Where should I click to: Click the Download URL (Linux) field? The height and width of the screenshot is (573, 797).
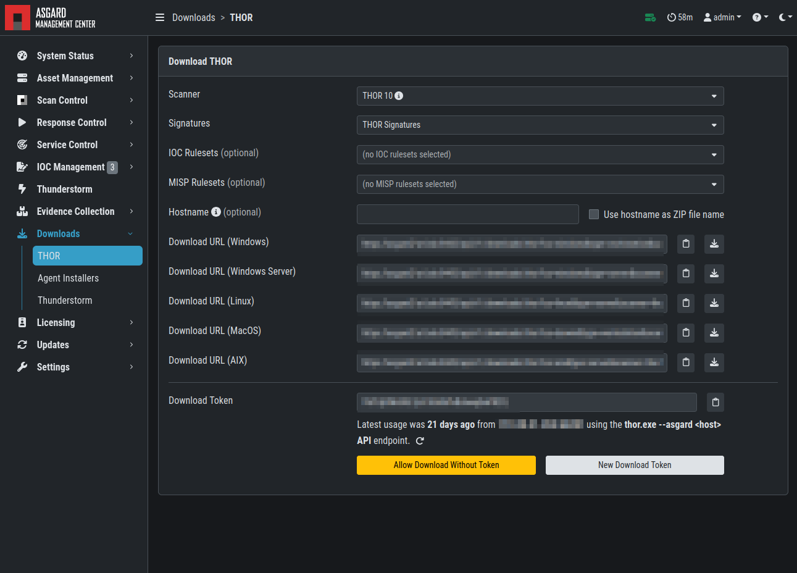512,303
